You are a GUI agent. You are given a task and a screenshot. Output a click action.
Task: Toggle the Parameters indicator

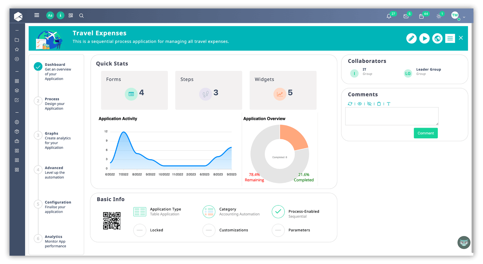278,230
